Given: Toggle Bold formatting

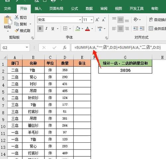Looking at the screenshot, I should click(x=40, y=29).
